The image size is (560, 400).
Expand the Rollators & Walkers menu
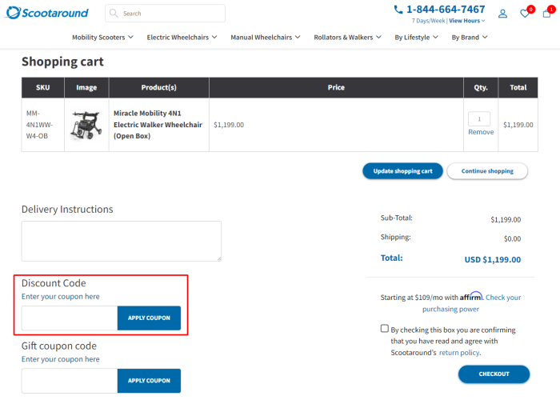tap(347, 37)
